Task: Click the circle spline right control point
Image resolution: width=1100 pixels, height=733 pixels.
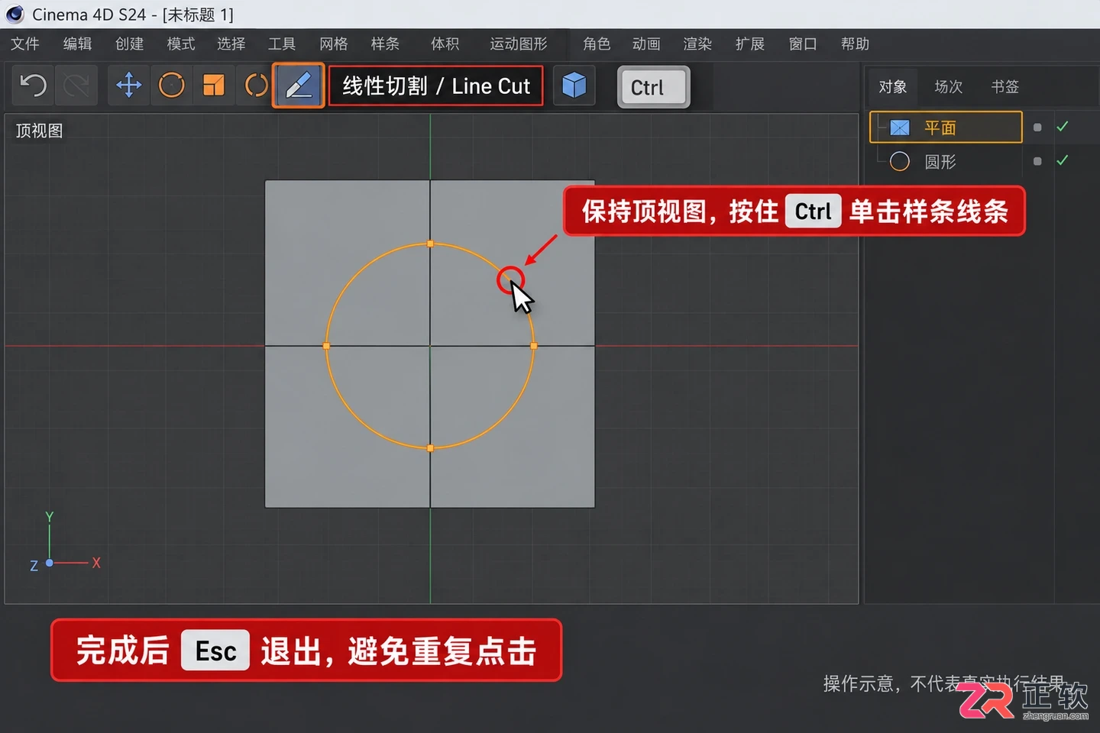Action: [533, 346]
